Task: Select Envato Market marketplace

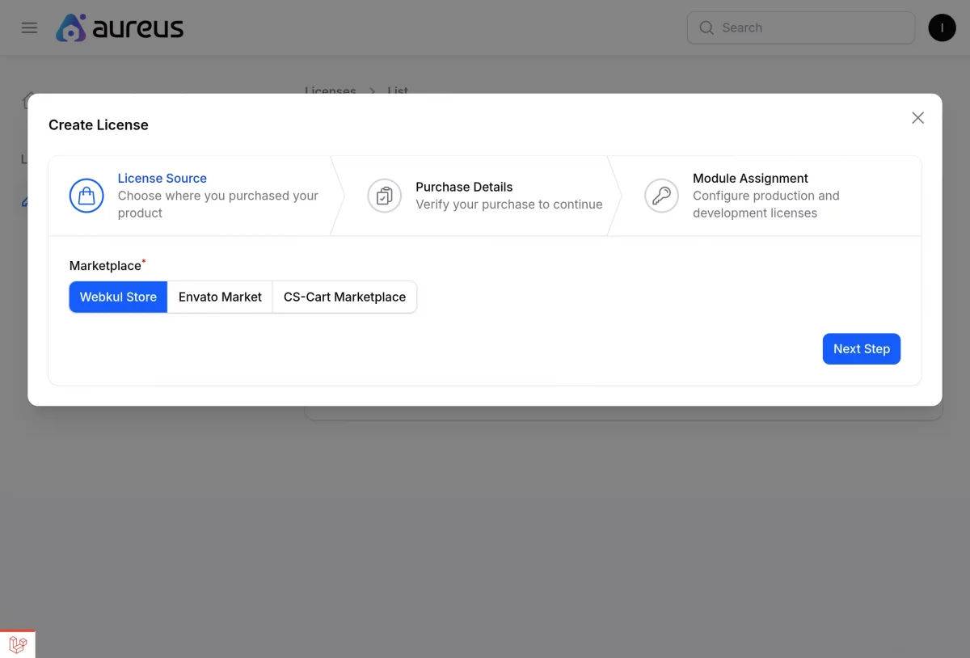Action: click(x=220, y=297)
